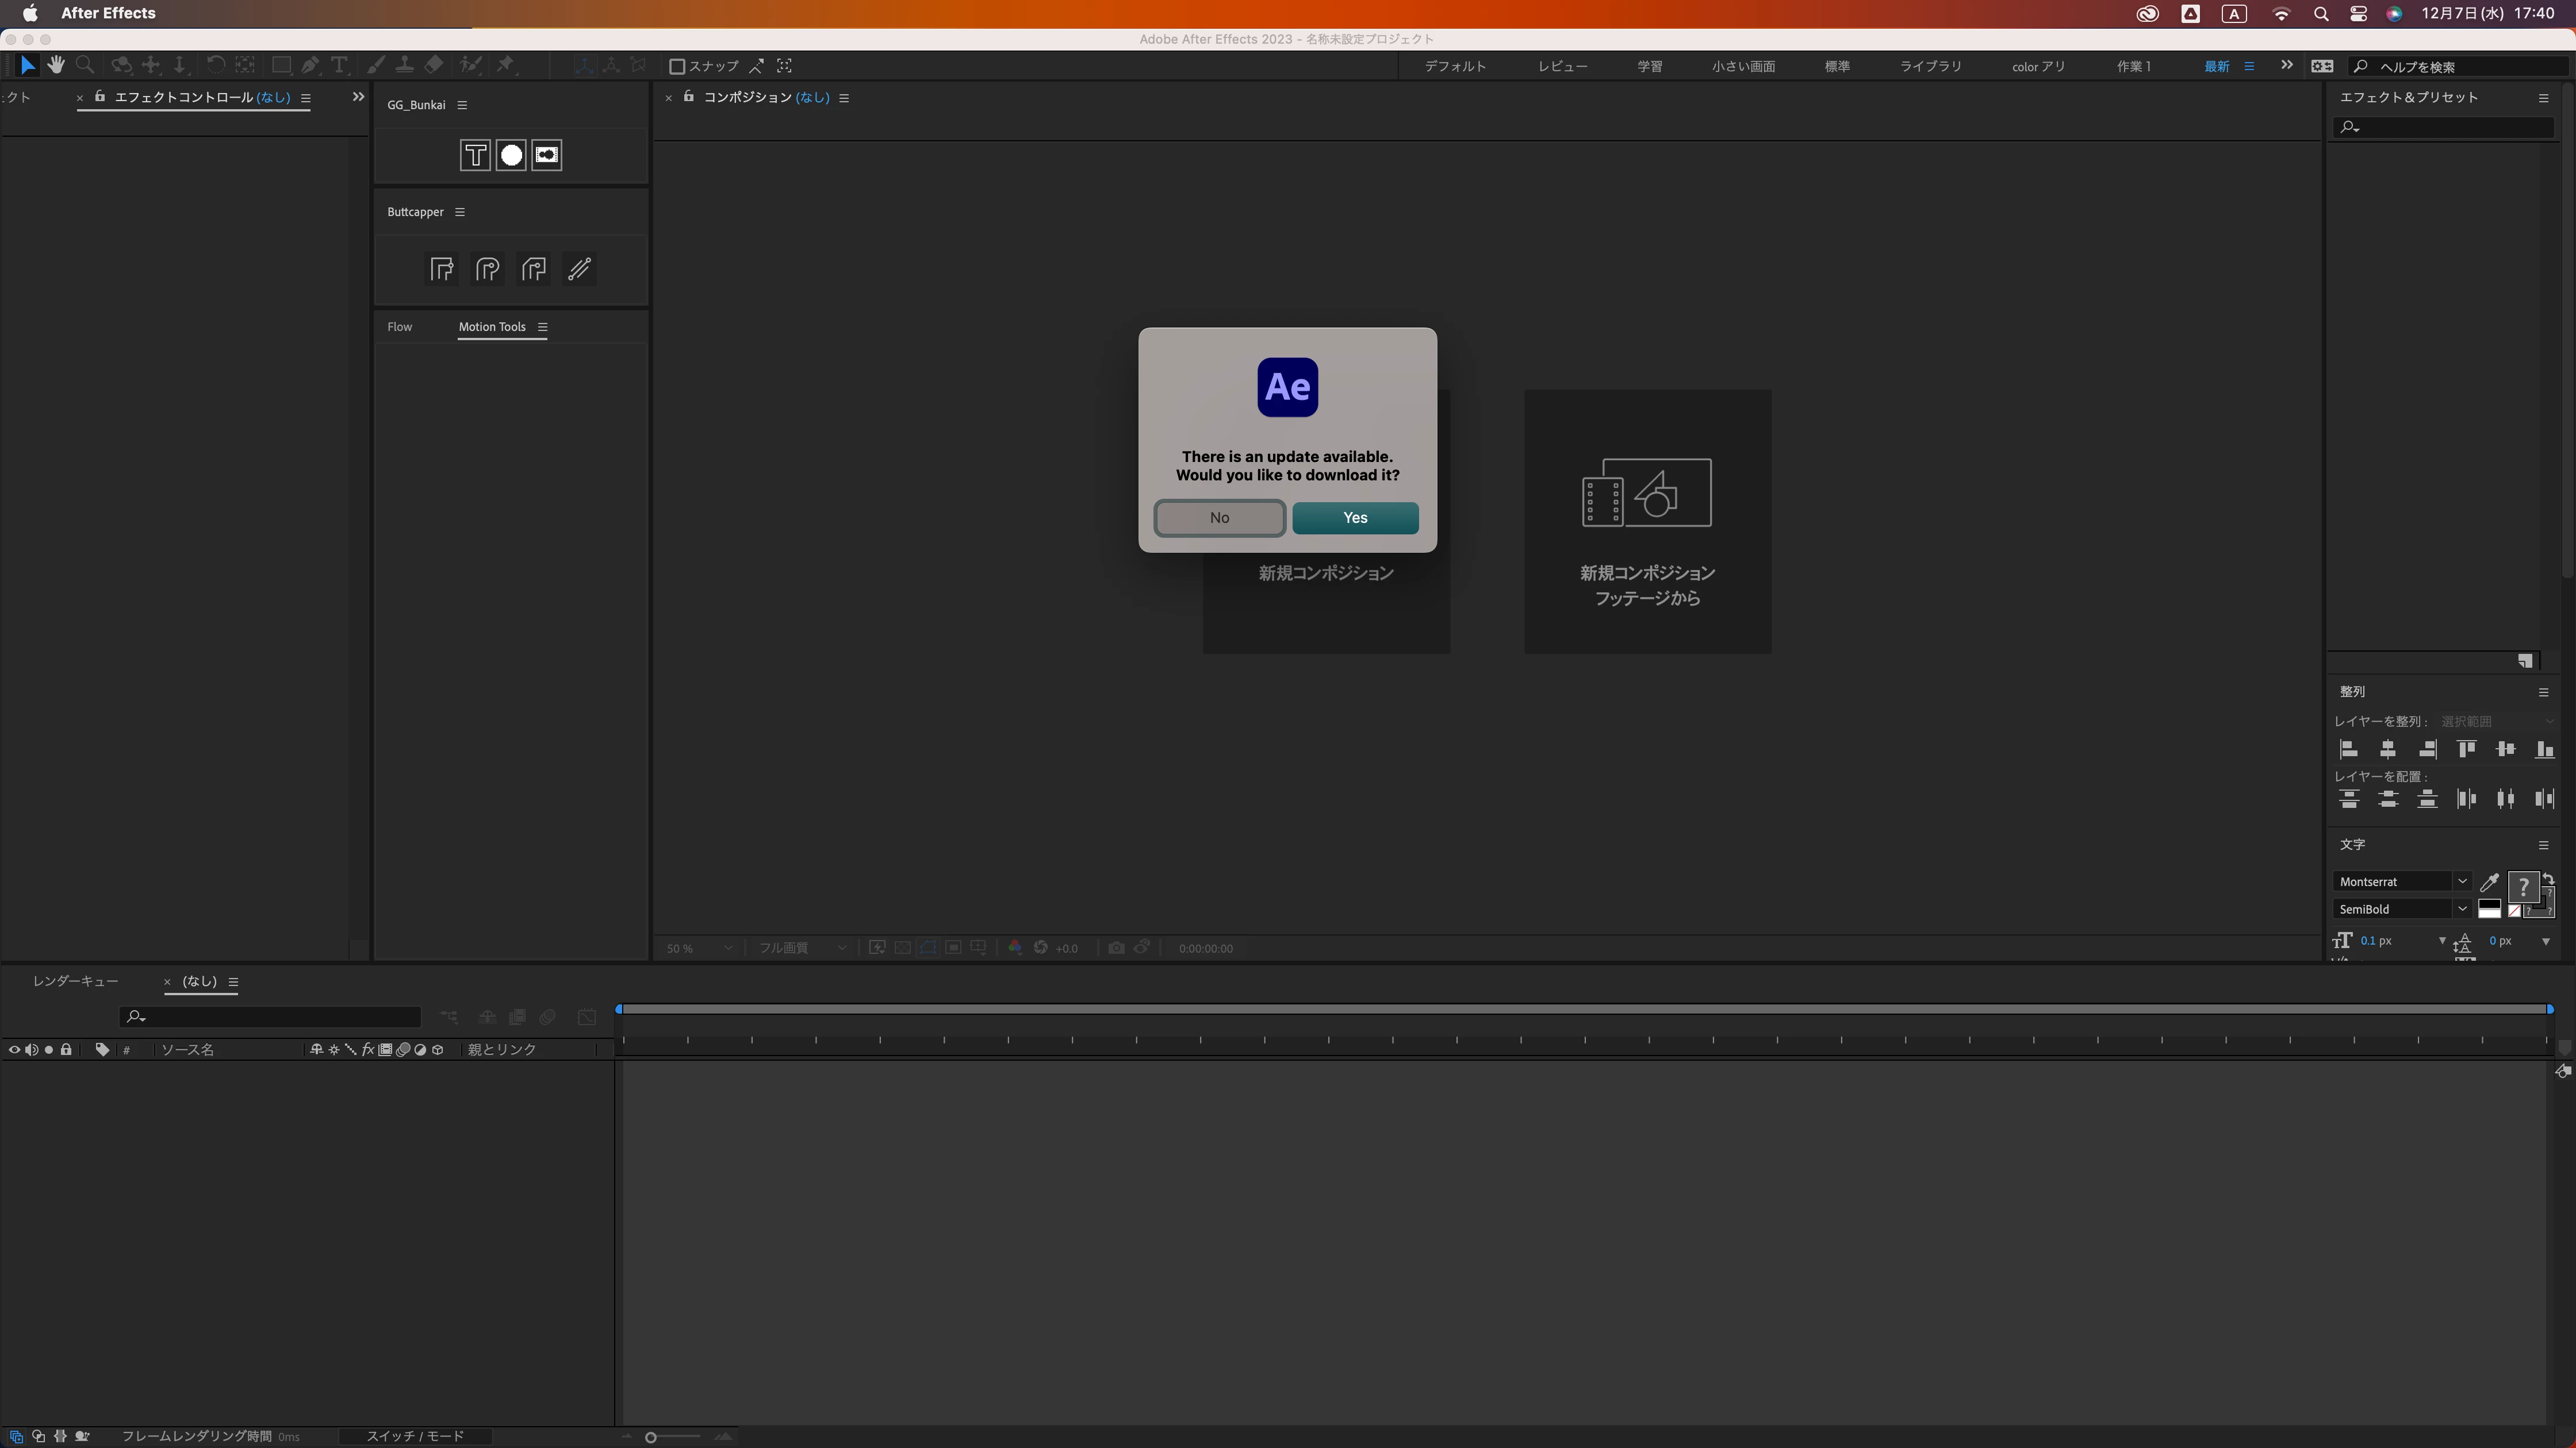Click No to decline the update
Image resolution: width=2576 pixels, height=1448 pixels.
(1219, 518)
